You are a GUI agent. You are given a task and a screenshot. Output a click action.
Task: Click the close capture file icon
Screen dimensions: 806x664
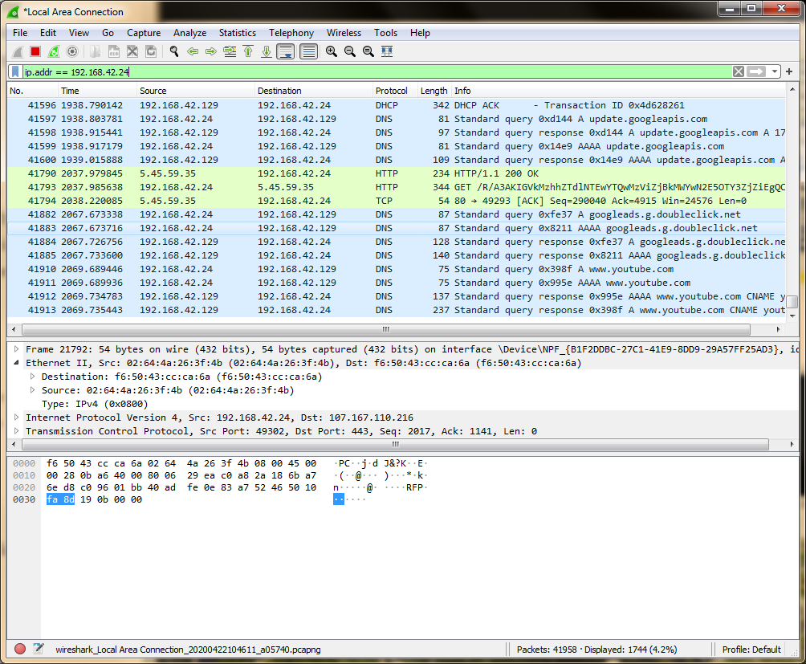pyautogui.click(x=132, y=51)
